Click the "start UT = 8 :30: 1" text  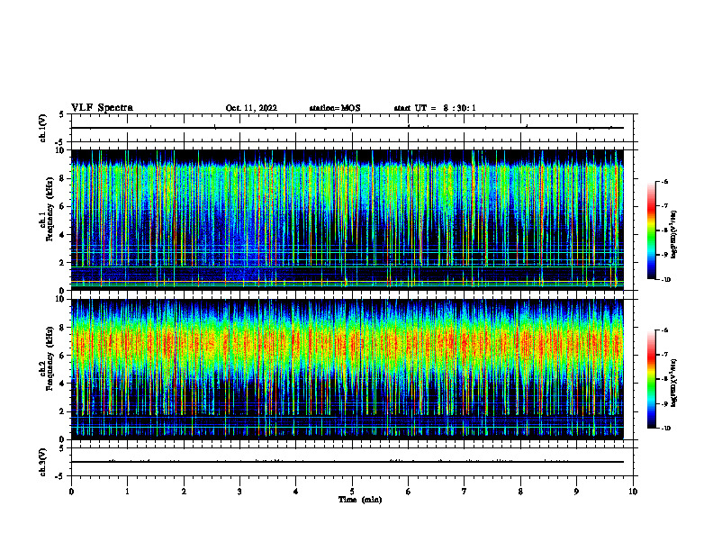tap(435, 108)
